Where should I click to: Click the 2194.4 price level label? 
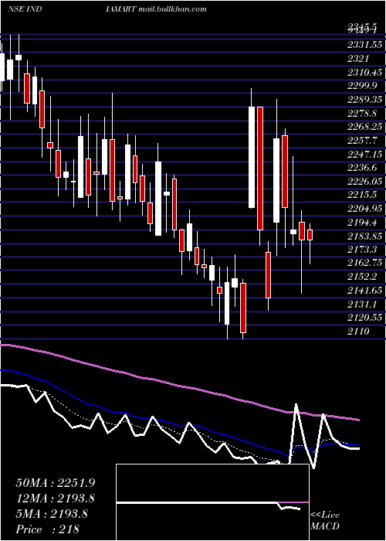coord(363,223)
